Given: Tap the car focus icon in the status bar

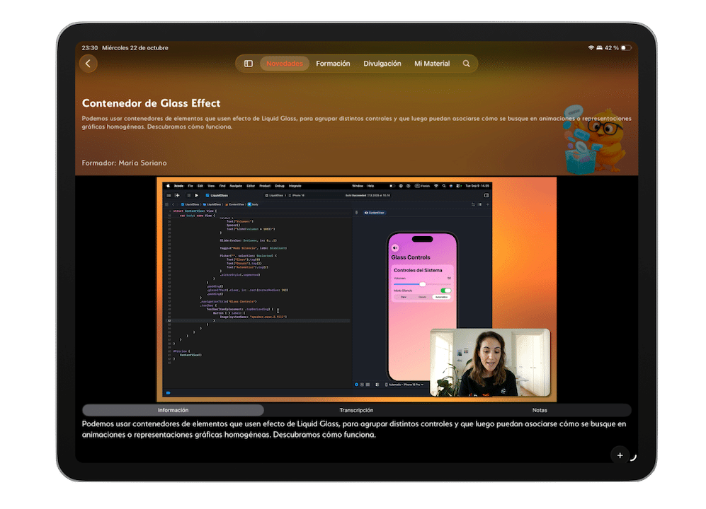Looking at the screenshot, I should pyautogui.click(x=599, y=47).
